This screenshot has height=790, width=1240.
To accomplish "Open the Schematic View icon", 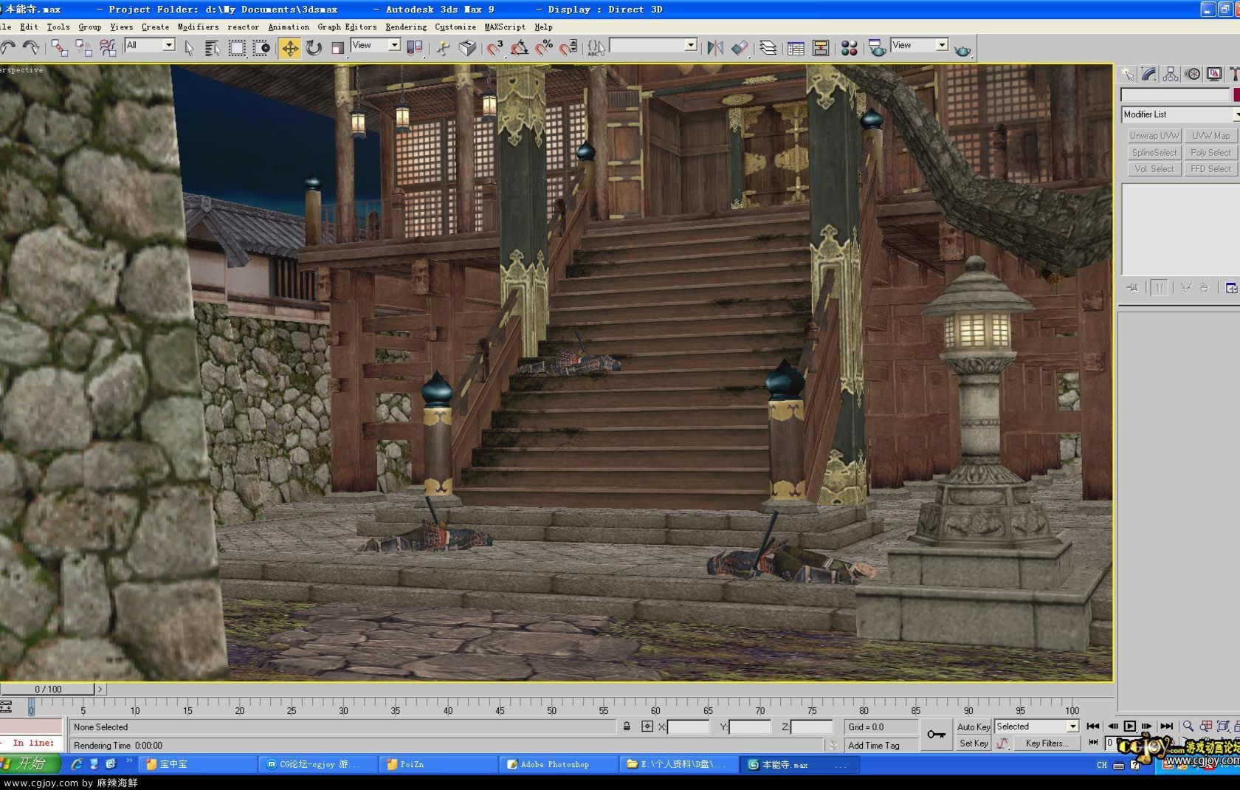I will tap(820, 48).
